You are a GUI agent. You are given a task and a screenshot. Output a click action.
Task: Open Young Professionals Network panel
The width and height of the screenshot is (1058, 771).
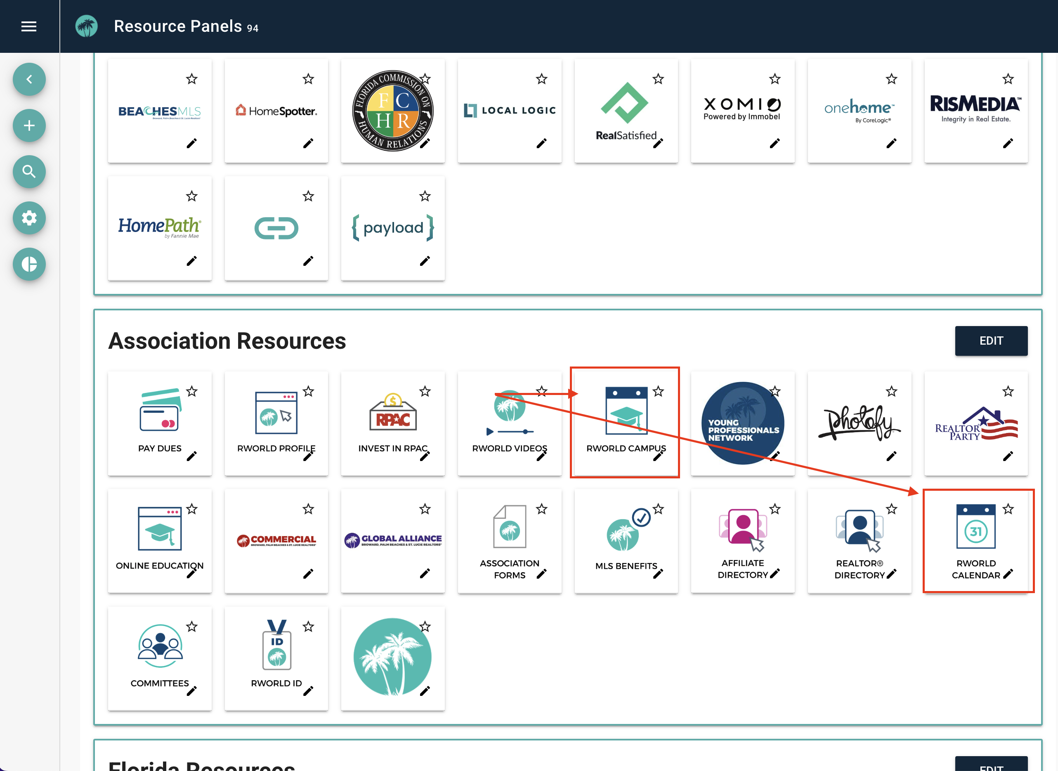tap(743, 423)
